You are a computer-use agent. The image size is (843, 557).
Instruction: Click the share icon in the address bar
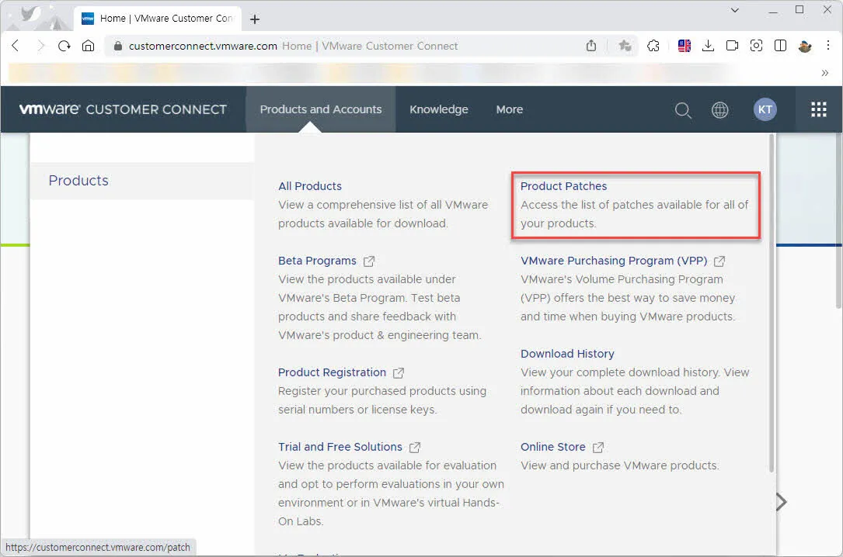(590, 46)
